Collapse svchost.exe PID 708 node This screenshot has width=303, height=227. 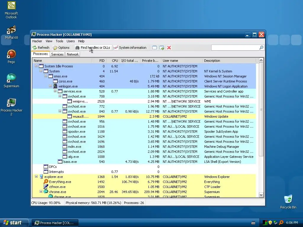tap(60, 96)
